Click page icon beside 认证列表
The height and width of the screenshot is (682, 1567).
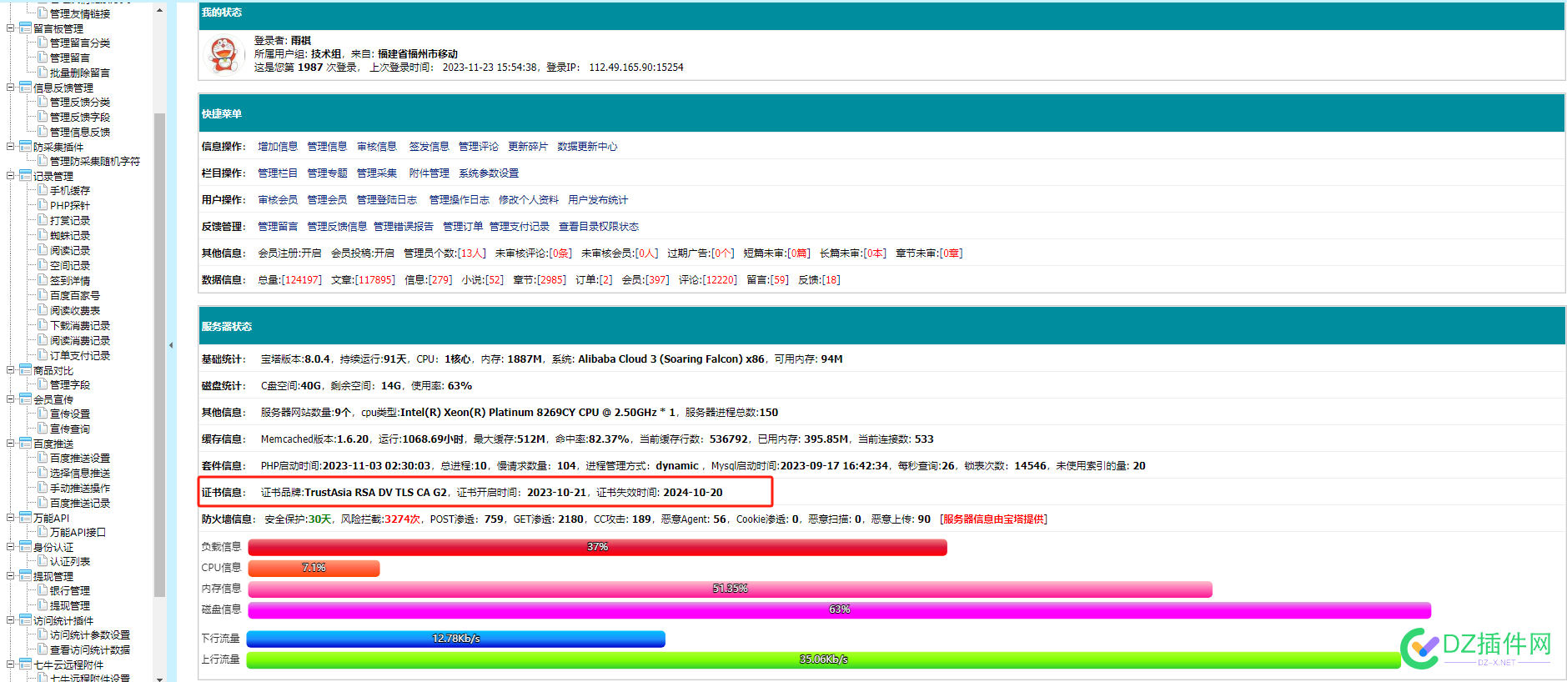pyautogui.click(x=43, y=561)
